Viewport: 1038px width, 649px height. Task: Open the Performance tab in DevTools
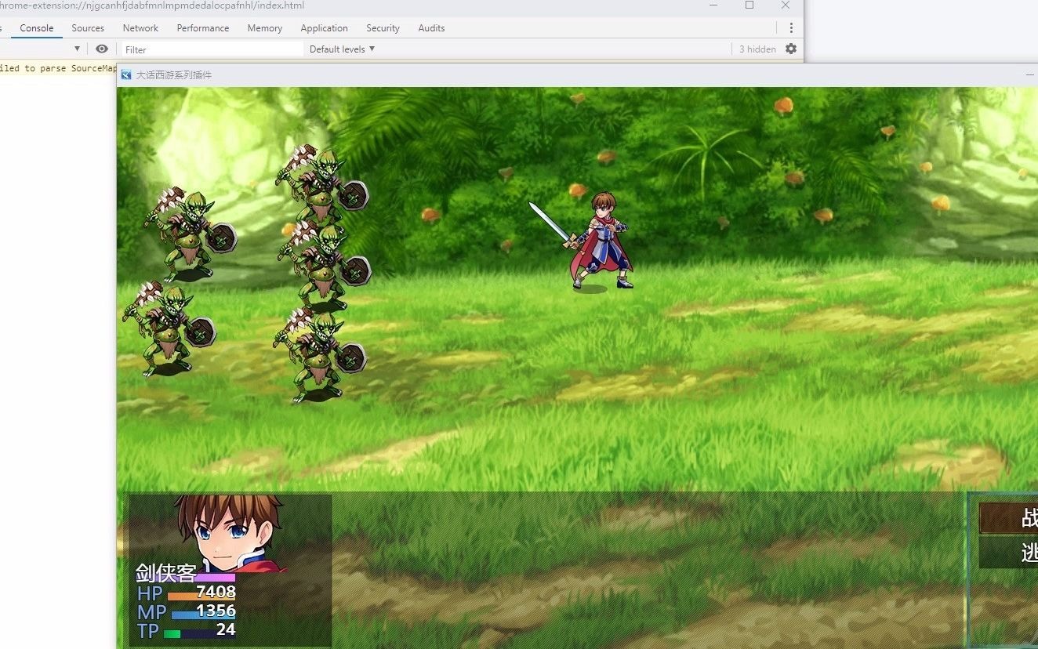(x=203, y=27)
